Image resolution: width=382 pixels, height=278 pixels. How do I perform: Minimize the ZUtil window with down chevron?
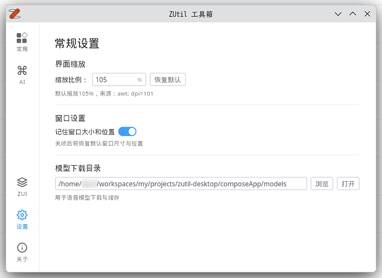click(x=338, y=14)
